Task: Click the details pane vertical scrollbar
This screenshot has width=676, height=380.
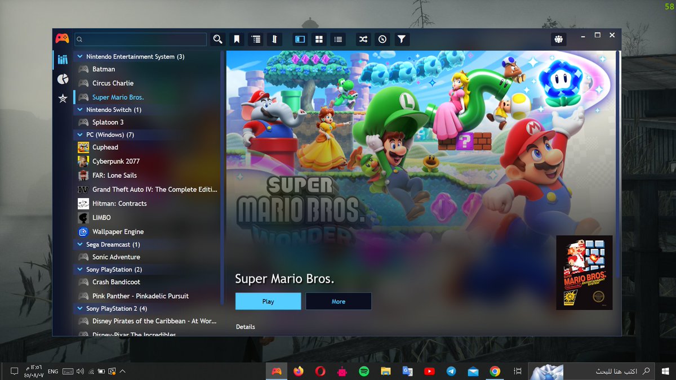Action: point(619,163)
